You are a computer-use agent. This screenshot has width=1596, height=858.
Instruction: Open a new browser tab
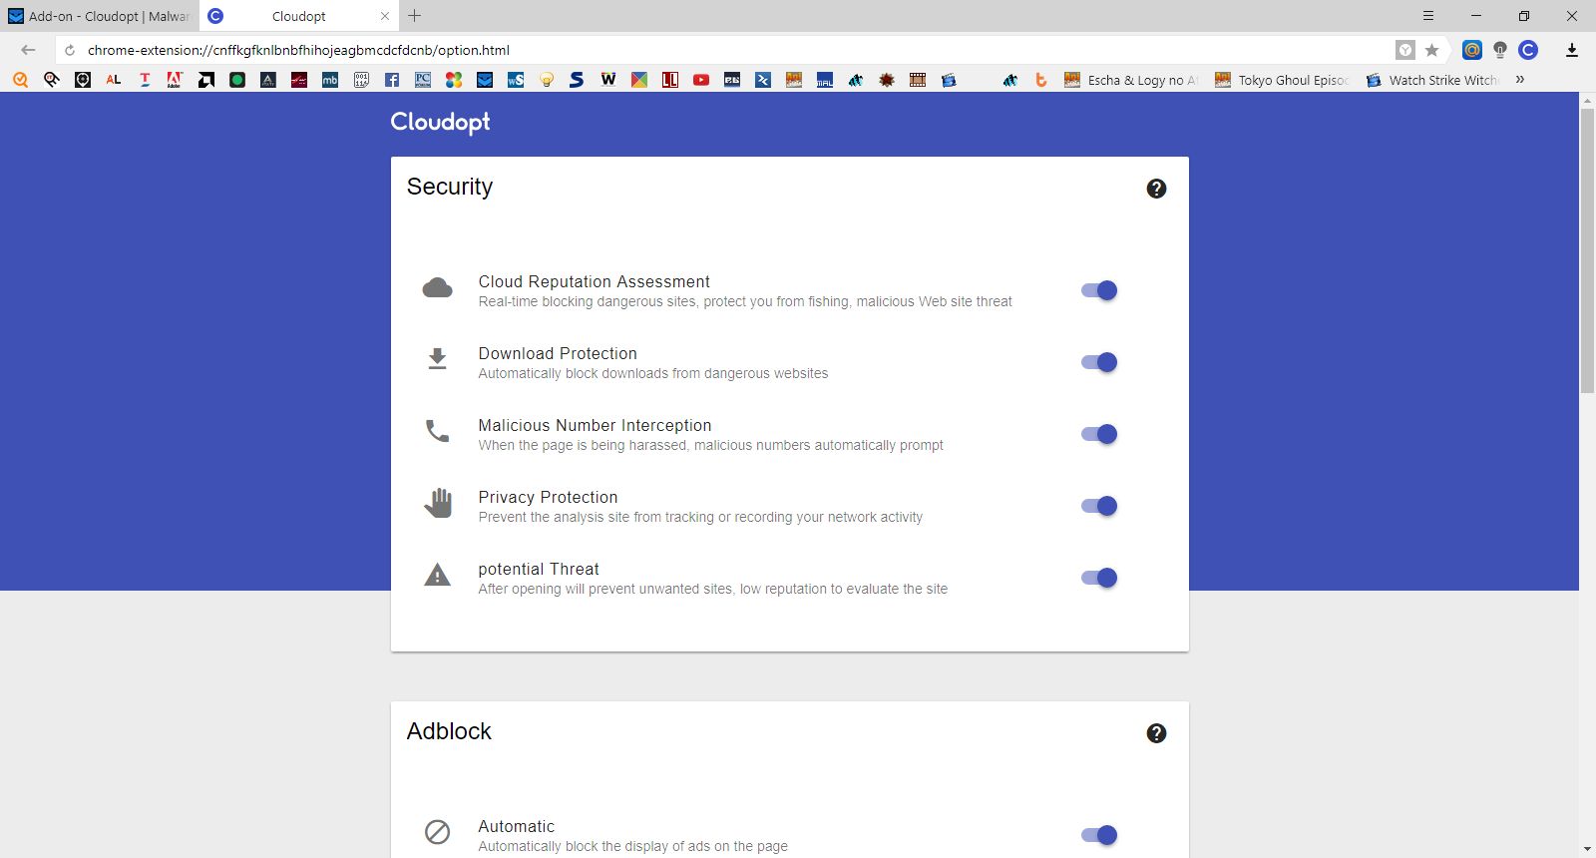click(415, 16)
